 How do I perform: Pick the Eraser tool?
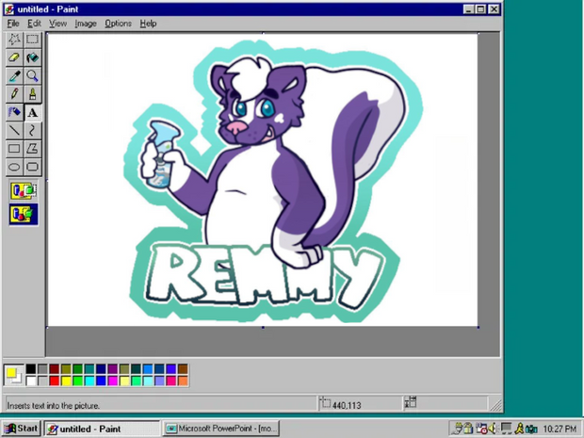pos(14,57)
